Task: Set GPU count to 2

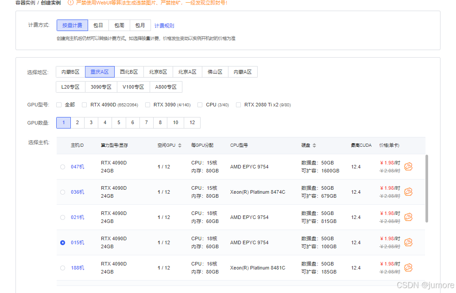Action: click(77, 123)
